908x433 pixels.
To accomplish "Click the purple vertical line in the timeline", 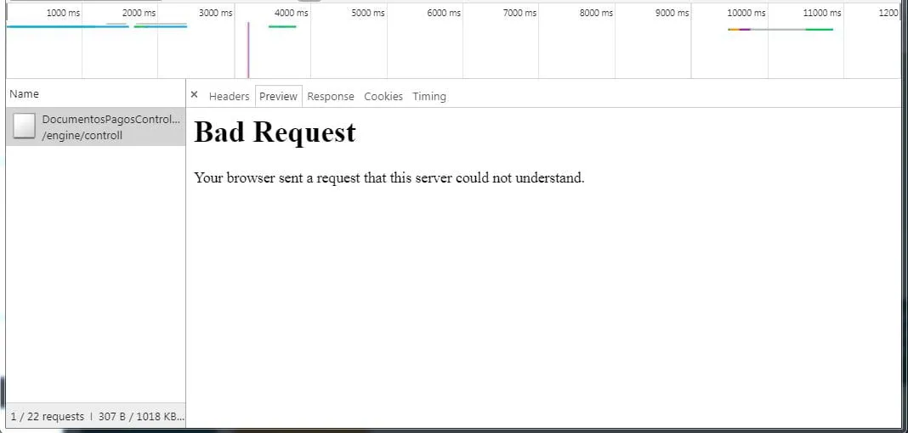I will (248, 49).
